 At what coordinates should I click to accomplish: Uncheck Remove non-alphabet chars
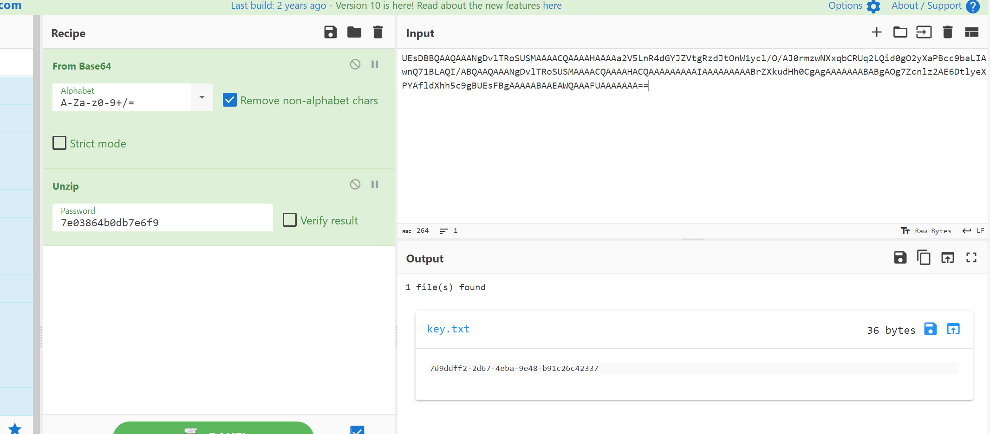230,100
